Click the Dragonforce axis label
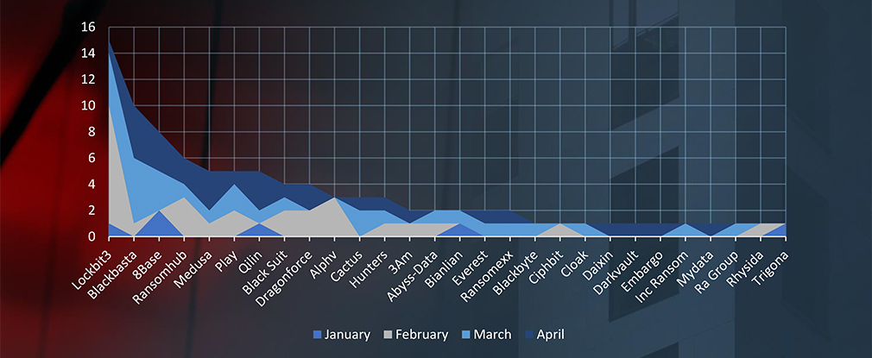Screen dimensions: 872x358 [284, 278]
